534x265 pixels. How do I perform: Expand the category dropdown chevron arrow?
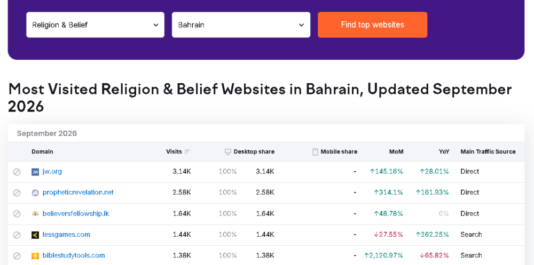pyautogui.click(x=155, y=25)
